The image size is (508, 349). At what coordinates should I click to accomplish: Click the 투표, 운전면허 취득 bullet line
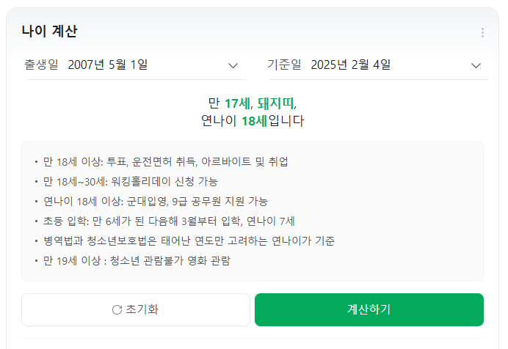(166, 161)
